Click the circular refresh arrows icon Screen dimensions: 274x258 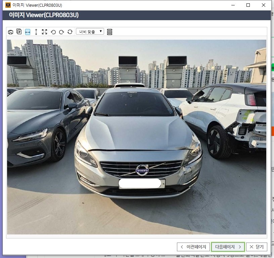(x=70, y=32)
